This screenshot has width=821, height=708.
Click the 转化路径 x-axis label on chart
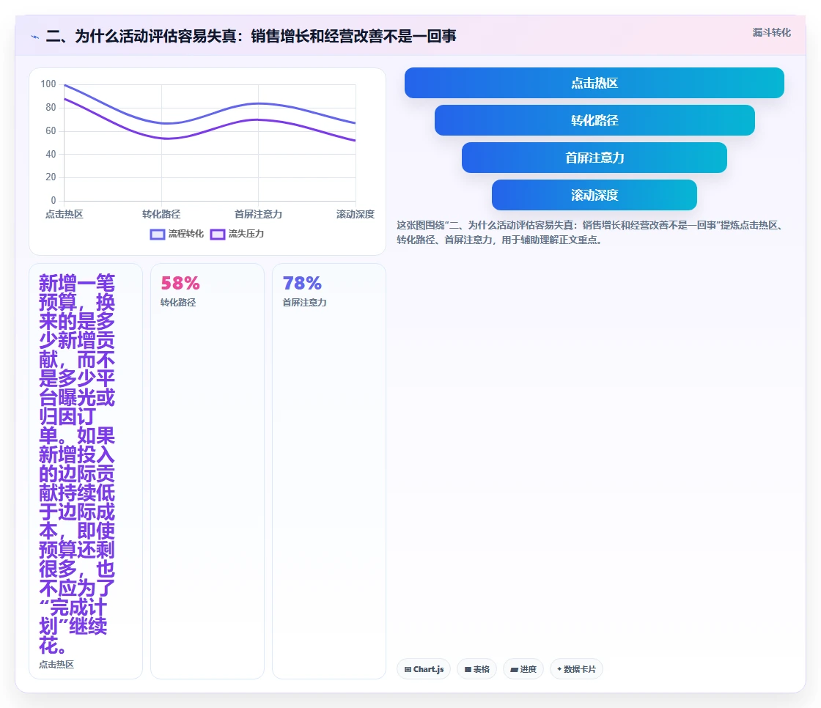pyautogui.click(x=161, y=214)
